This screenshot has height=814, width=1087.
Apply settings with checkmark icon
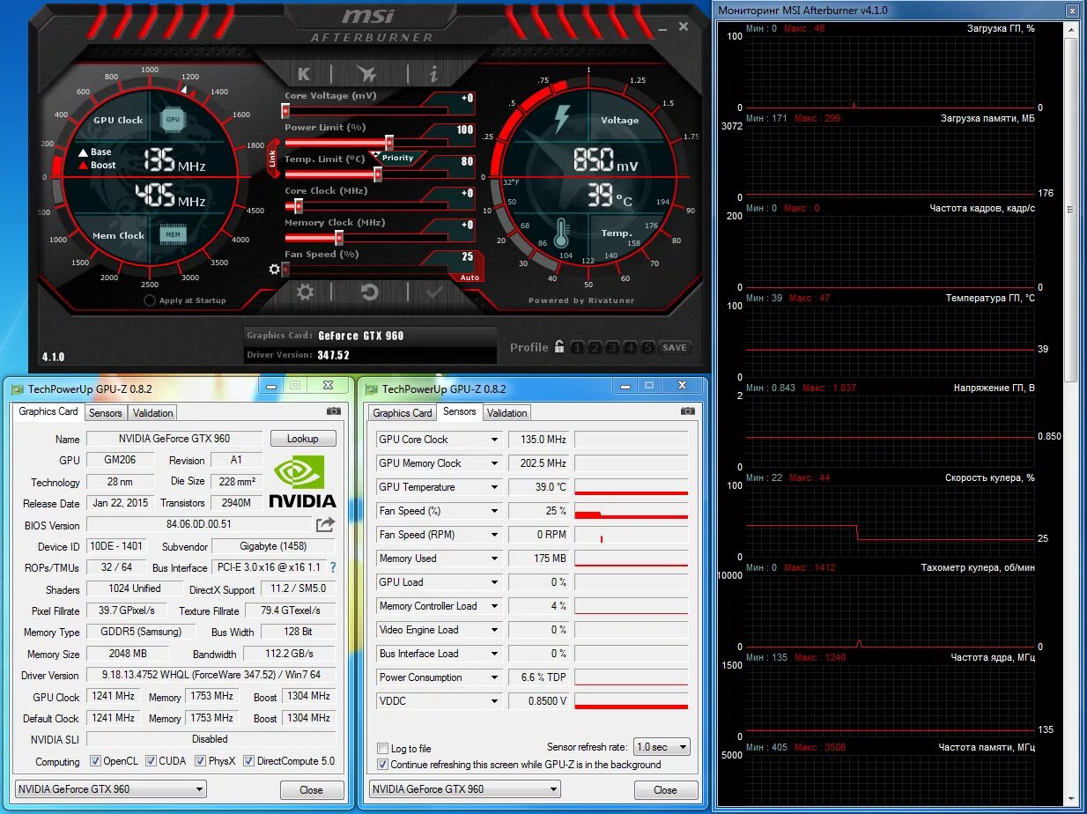click(x=434, y=292)
